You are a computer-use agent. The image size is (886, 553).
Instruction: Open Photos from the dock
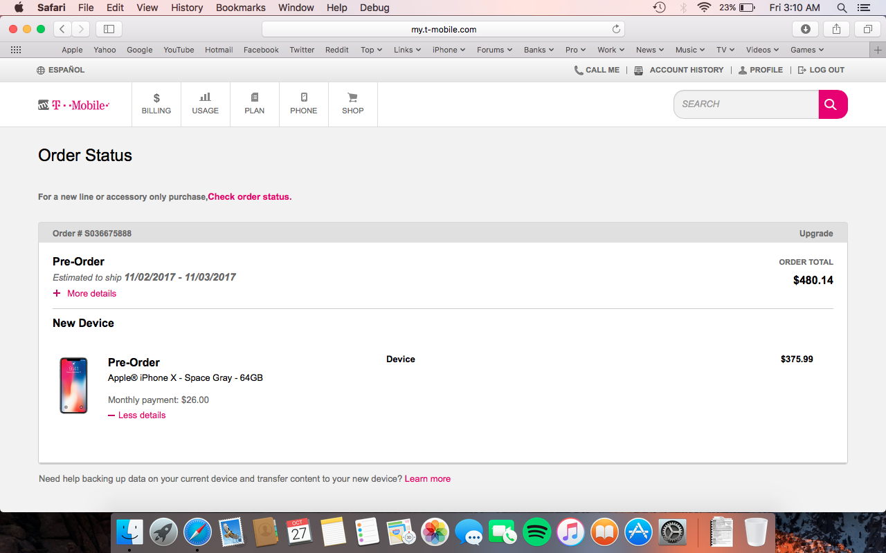pos(435,532)
